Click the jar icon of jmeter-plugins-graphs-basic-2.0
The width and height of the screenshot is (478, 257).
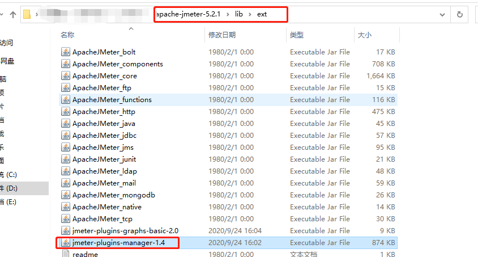tap(66, 230)
